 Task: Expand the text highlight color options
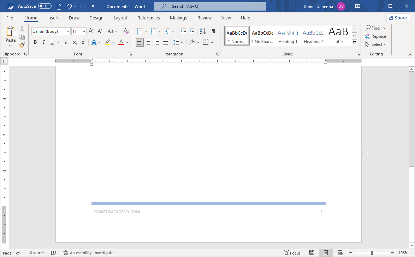coord(113,42)
